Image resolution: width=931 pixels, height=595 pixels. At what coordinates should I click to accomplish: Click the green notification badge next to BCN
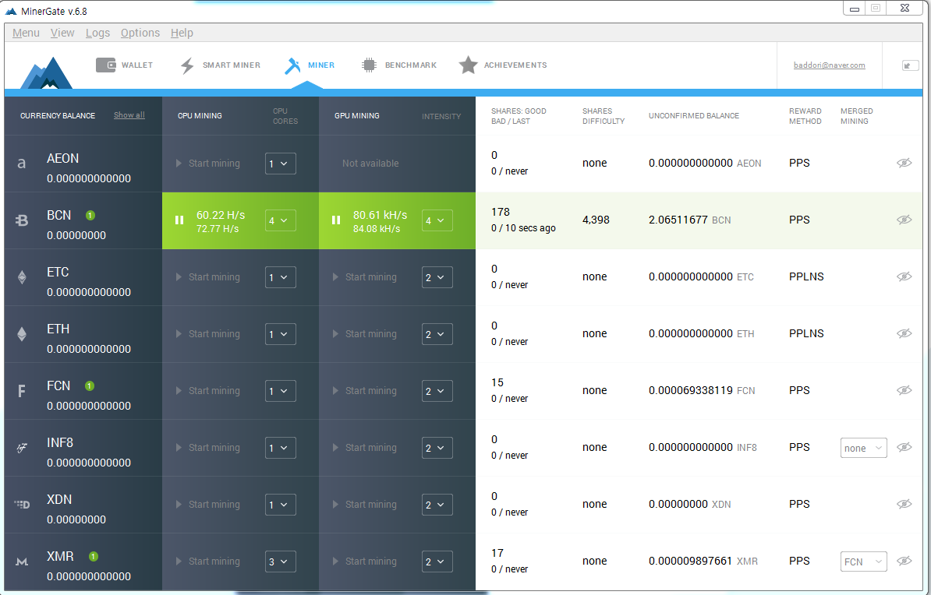tap(90, 216)
